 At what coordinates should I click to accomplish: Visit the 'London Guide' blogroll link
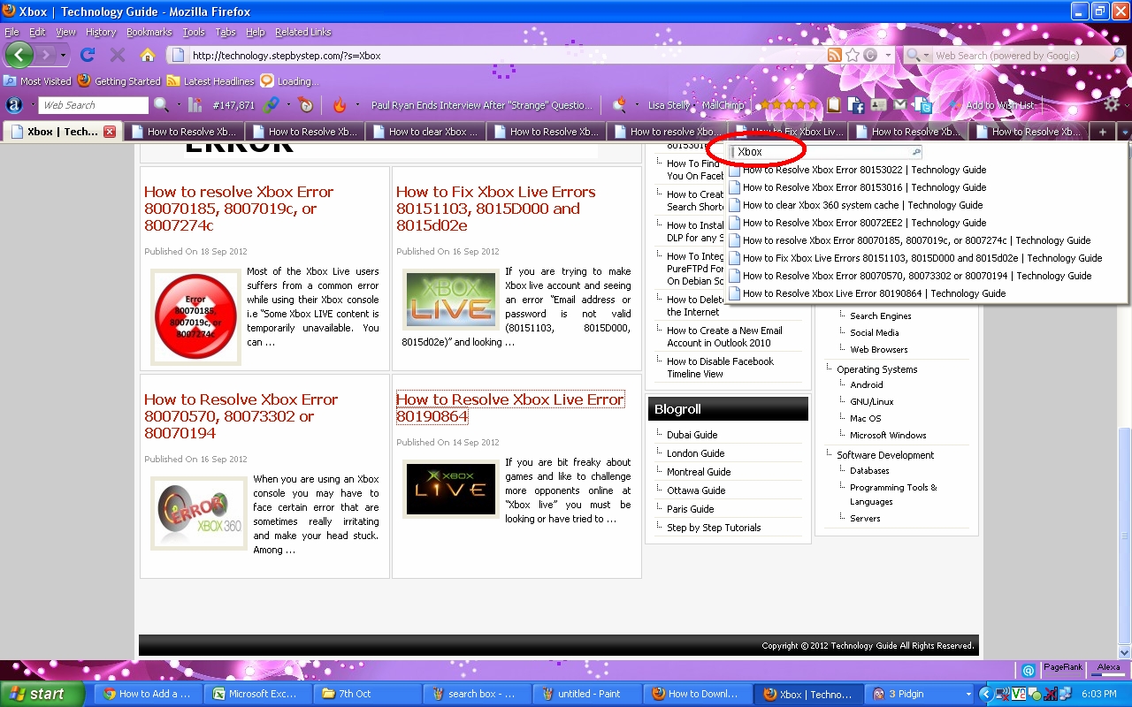coord(695,453)
